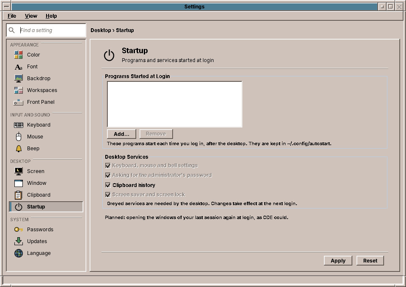Image resolution: width=406 pixels, height=287 pixels.
Task: Select the Front Panel label
Action: point(41,102)
